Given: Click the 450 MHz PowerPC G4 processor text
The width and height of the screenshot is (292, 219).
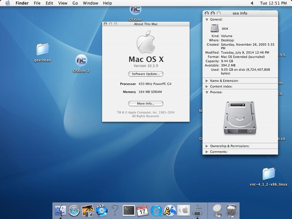Looking at the screenshot, I should tap(155, 84).
